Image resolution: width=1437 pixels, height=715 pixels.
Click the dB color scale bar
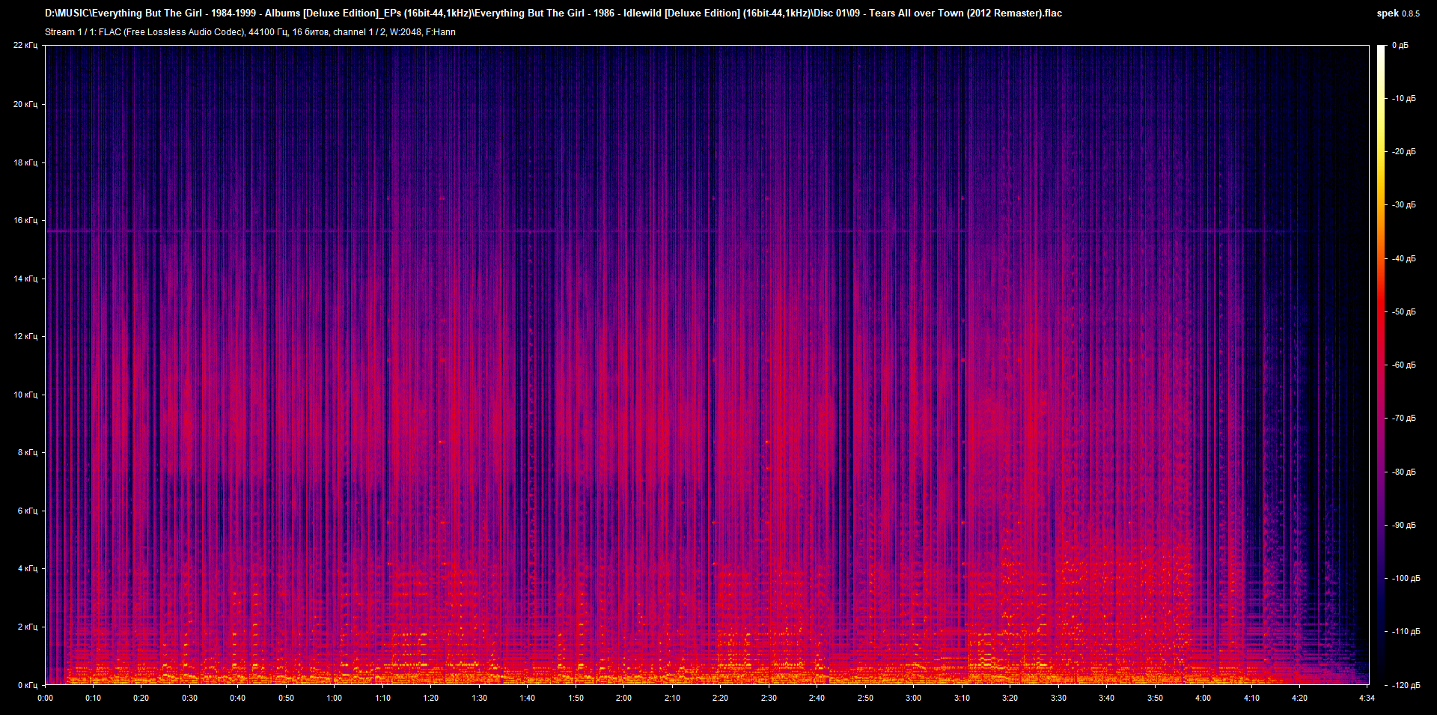click(x=1381, y=365)
